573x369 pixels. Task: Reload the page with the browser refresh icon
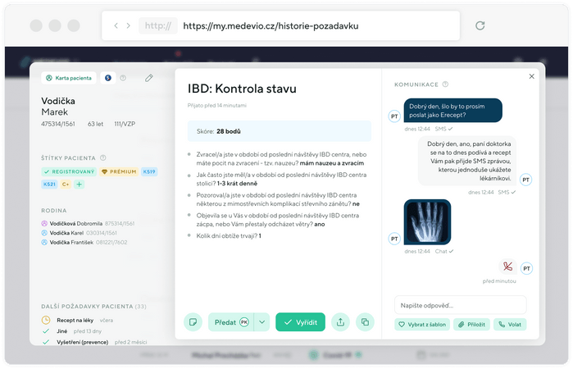pyautogui.click(x=480, y=25)
